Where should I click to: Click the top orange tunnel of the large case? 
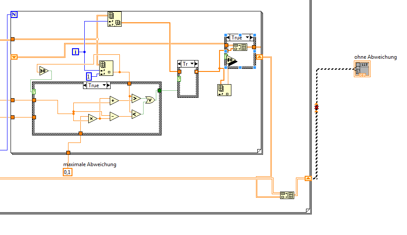tap(129, 83)
